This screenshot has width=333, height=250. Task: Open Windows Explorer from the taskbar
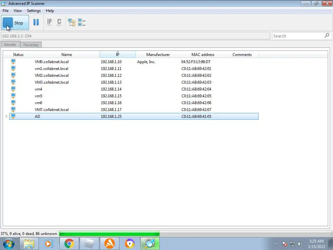point(29,243)
